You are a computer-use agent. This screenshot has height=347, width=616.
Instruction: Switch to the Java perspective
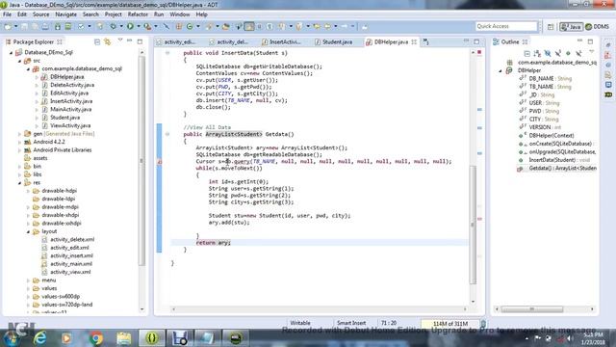coord(571,27)
